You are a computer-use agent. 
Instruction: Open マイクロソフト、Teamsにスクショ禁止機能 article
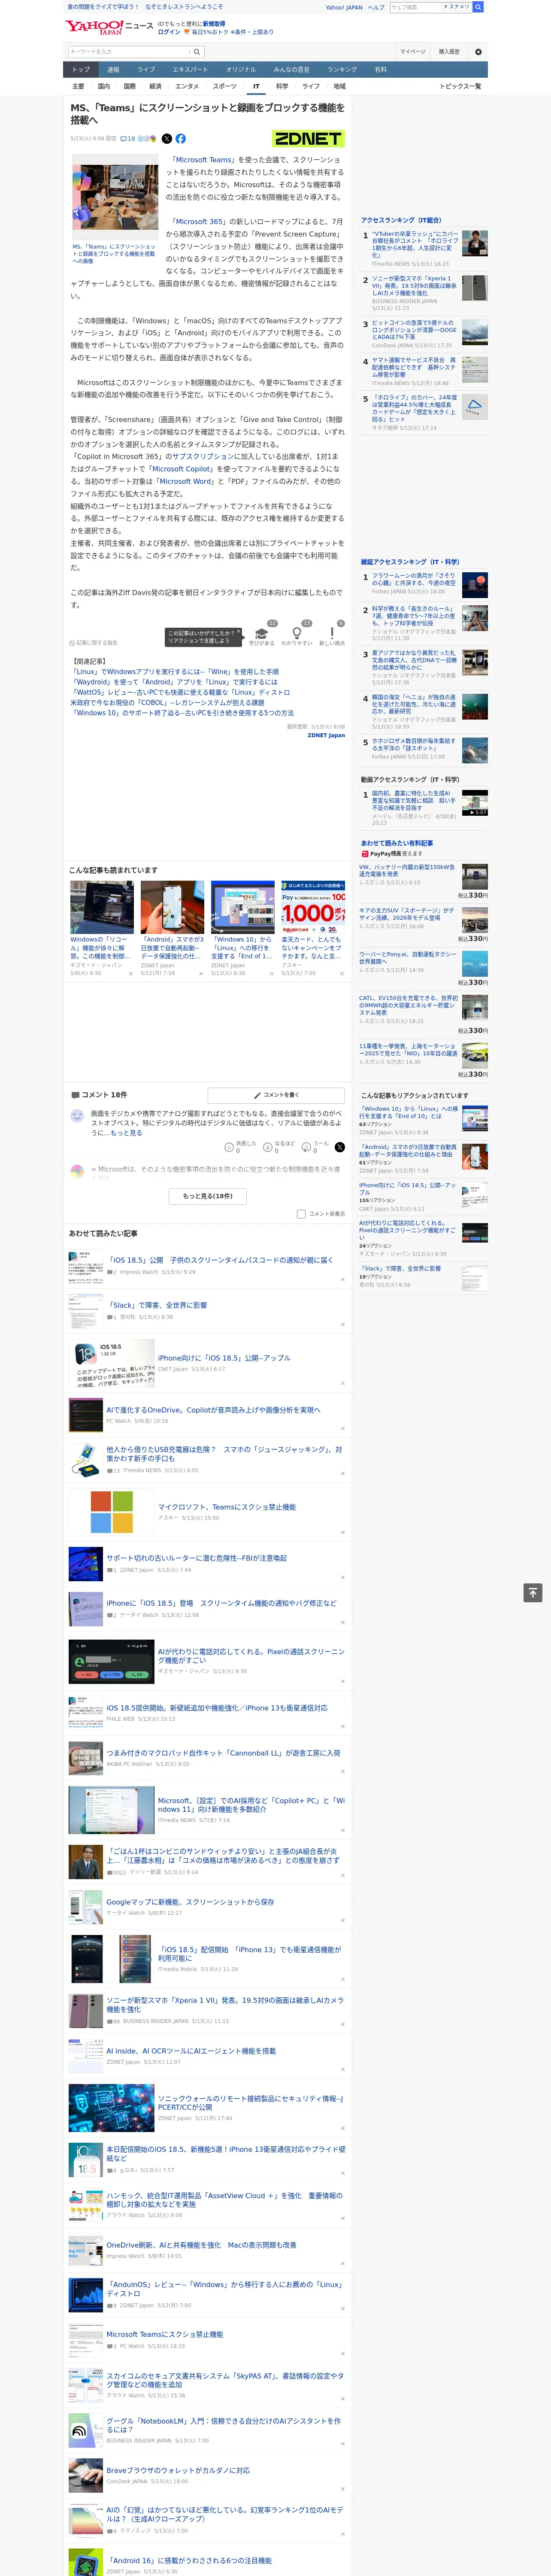[227, 1507]
